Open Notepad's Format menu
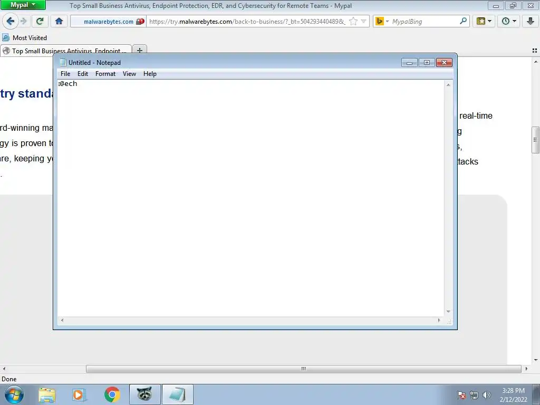540x405 pixels. click(x=105, y=74)
